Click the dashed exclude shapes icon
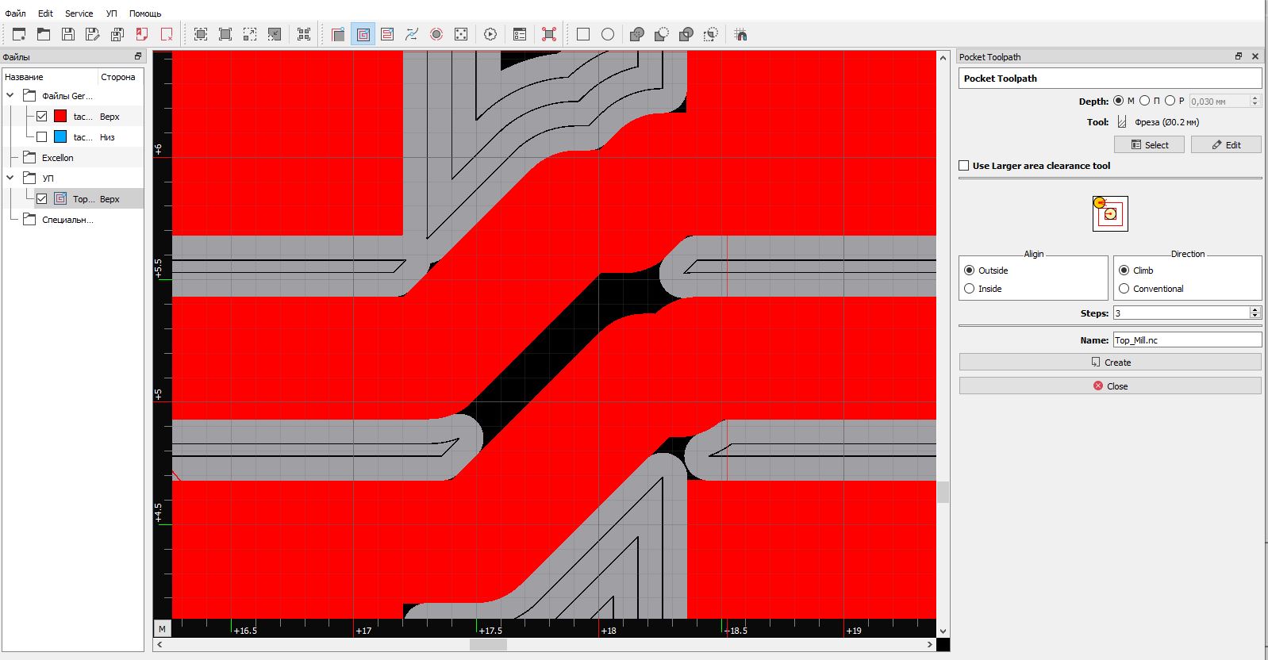 711,34
